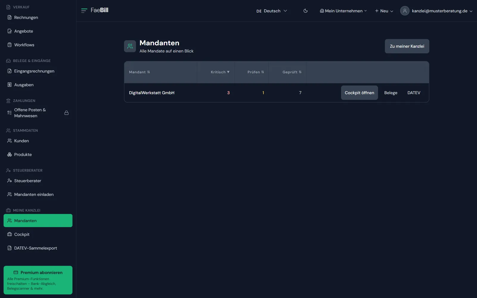Open Eingangsrechnungen in the sidebar
Image resolution: width=477 pixels, height=298 pixels.
(38, 71)
